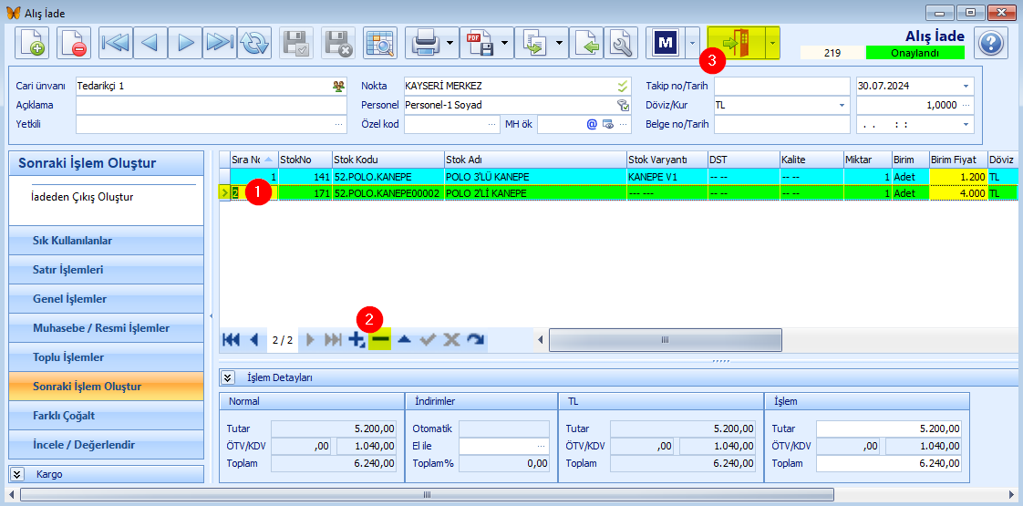Click the Nokta field checkmark icon

623,86
